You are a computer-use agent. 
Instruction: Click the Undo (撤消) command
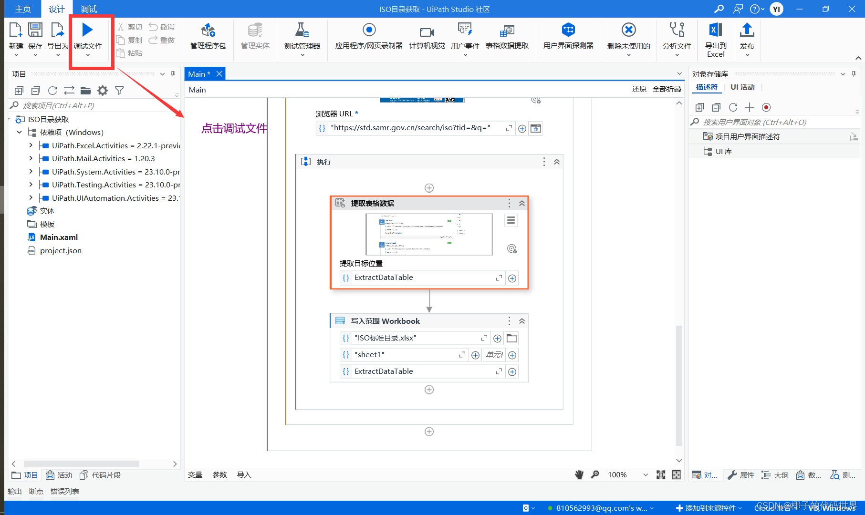[x=162, y=27]
